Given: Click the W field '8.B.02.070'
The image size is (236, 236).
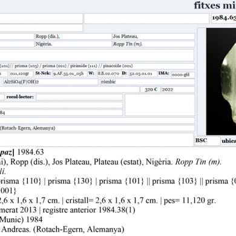Looking at the screenshot, I should click(x=109, y=74).
